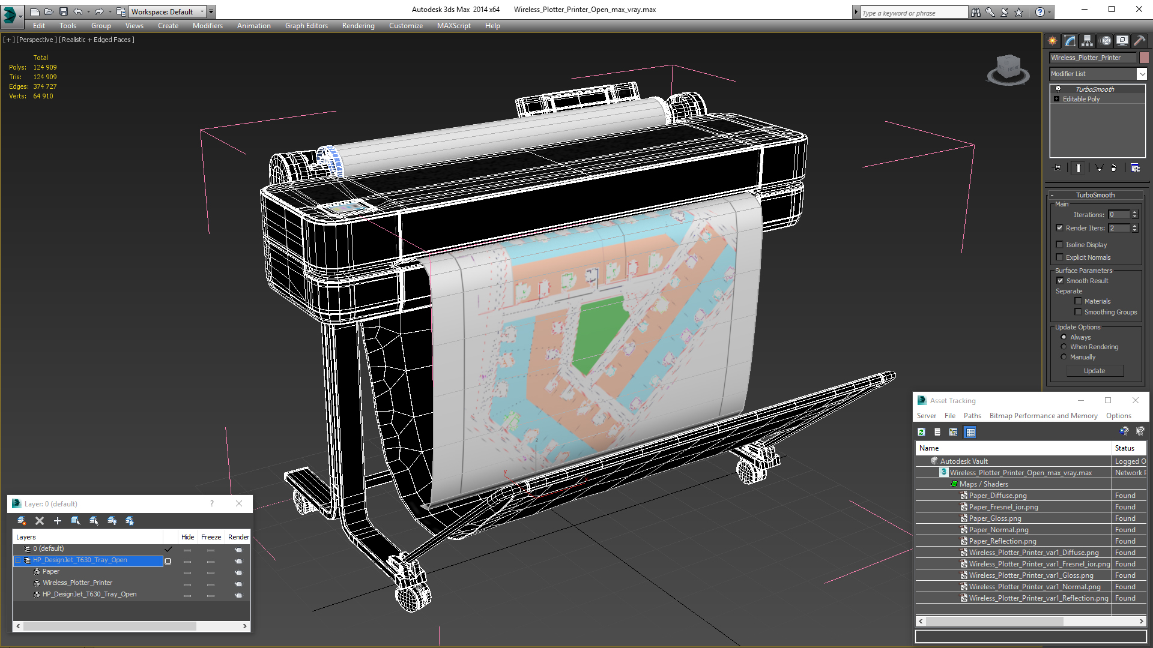Expand the Editable Poly stack entry

(1056, 99)
